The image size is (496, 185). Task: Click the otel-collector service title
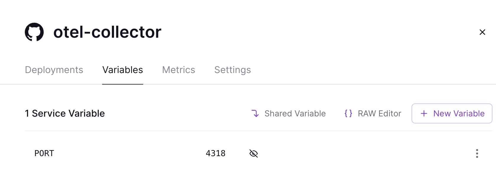click(107, 32)
